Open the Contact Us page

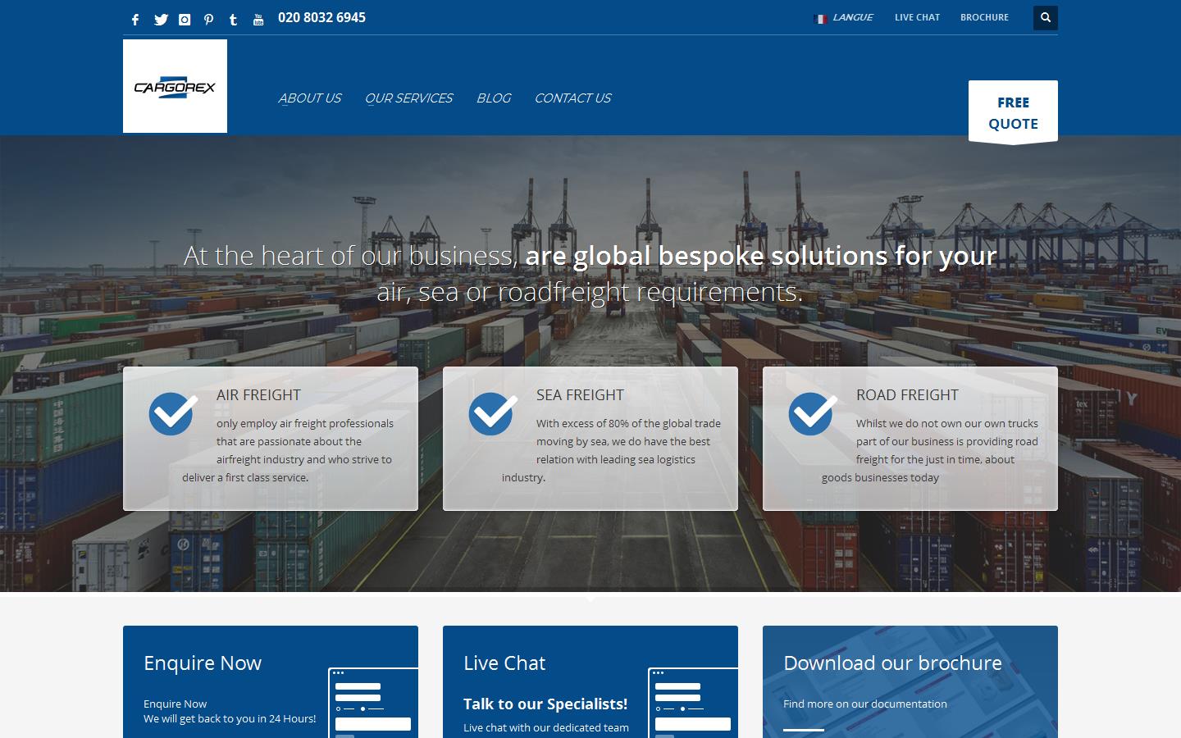(572, 98)
